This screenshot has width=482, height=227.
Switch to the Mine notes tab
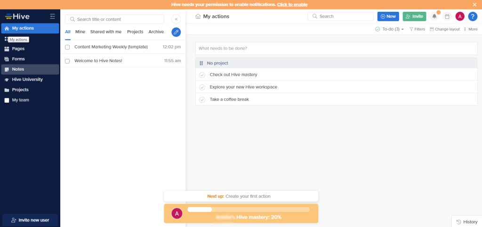pos(80,32)
